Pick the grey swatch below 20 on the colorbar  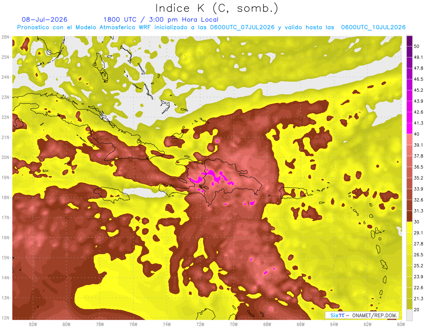pyautogui.click(x=409, y=315)
